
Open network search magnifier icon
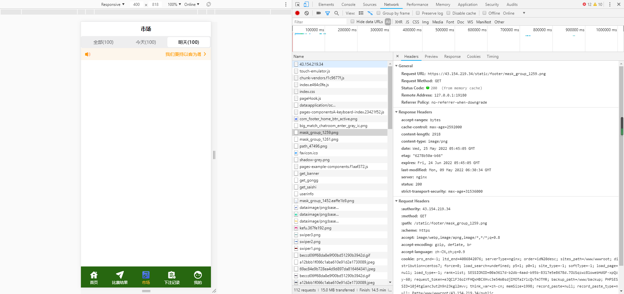click(337, 13)
